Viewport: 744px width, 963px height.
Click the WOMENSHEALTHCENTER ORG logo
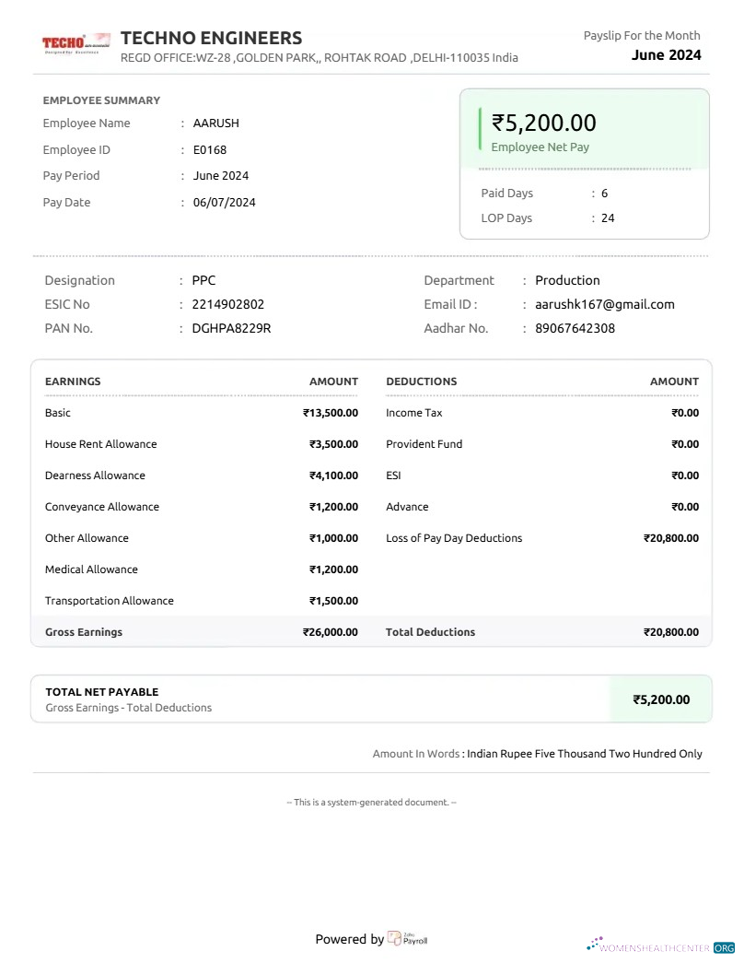tap(658, 945)
